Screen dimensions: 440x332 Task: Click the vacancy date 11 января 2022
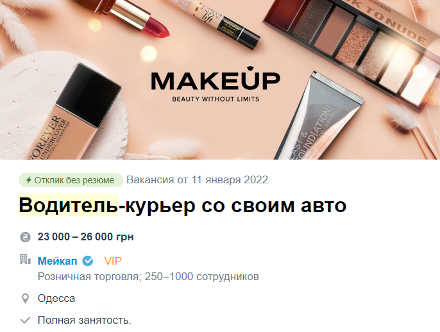pos(230,179)
